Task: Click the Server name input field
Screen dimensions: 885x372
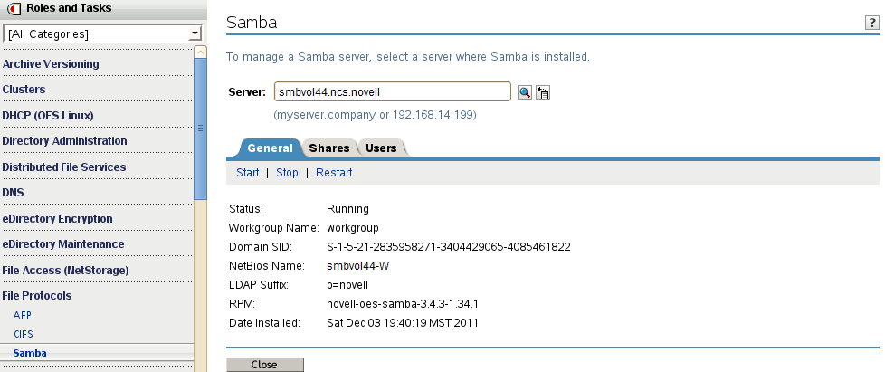Action: click(393, 92)
